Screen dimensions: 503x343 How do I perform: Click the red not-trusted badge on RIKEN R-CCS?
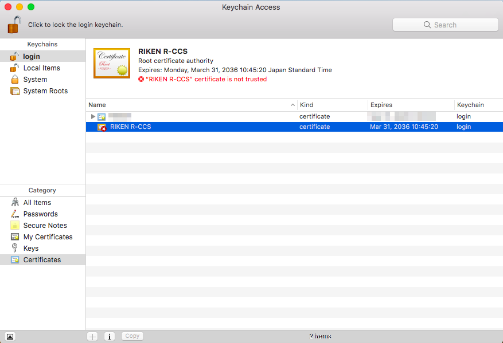[141, 80]
